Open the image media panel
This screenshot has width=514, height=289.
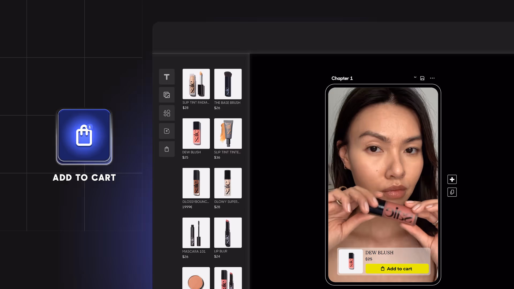pos(167,95)
